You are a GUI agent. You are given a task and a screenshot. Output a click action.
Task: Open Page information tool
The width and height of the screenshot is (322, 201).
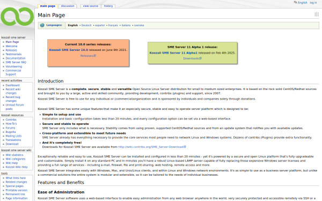pyautogui.click(x=17, y=198)
